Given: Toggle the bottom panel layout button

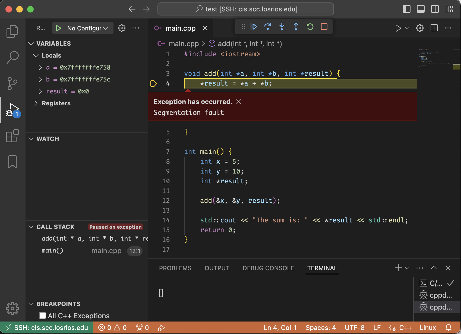Looking at the screenshot, I should coord(421,9).
